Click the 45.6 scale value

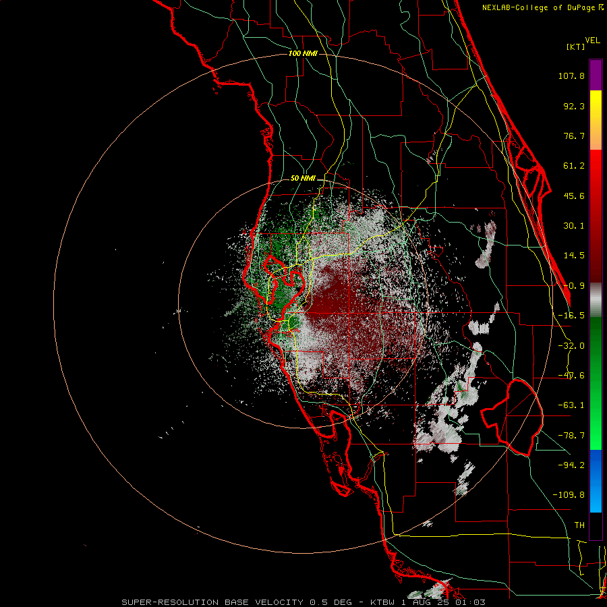click(574, 196)
